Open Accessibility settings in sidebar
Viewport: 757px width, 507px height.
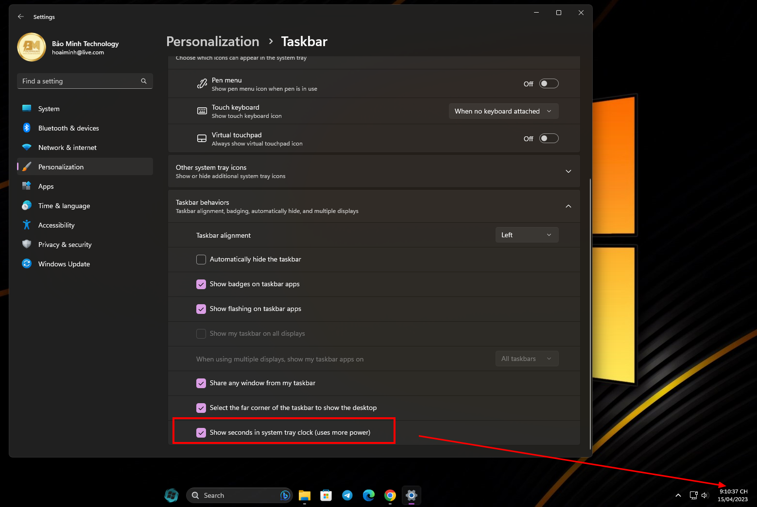(85, 225)
